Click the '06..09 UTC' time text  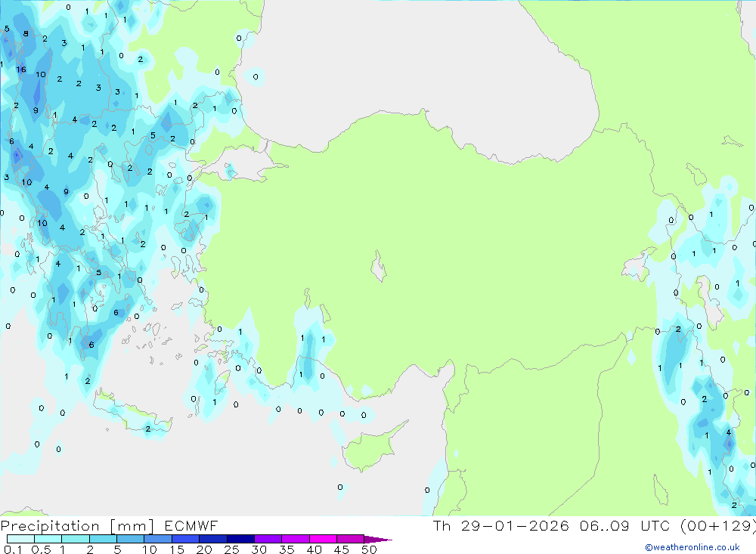[x=624, y=525]
